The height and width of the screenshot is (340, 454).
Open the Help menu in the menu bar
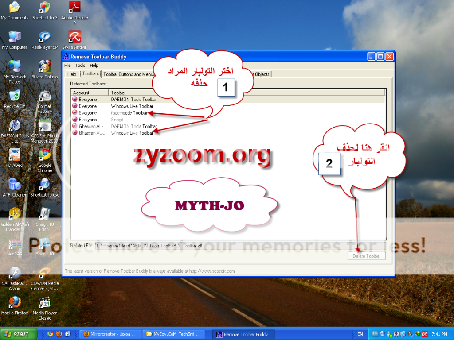[x=94, y=66]
